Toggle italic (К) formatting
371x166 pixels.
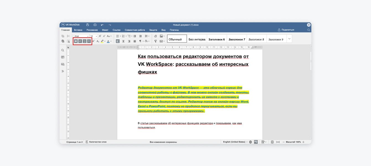pyautogui.click(x=80, y=41)
